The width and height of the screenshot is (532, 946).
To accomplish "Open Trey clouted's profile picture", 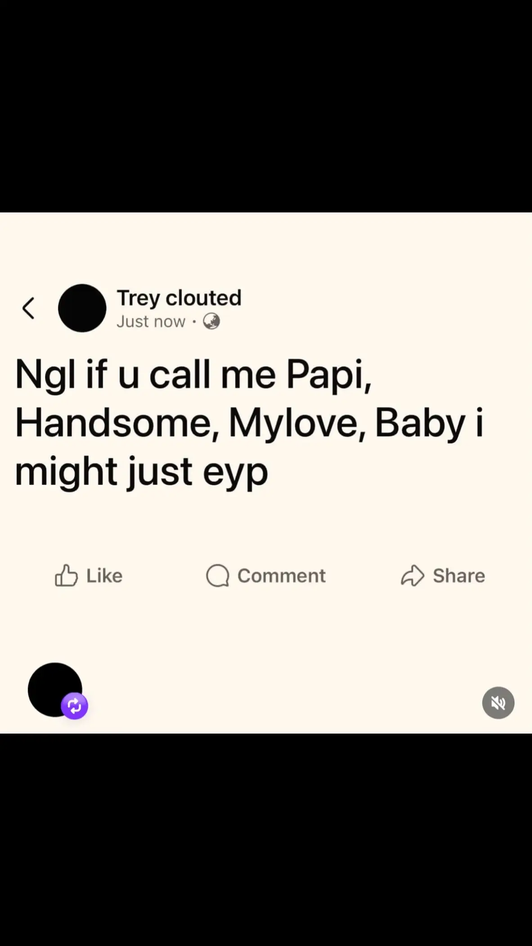I will coord(82,308).
